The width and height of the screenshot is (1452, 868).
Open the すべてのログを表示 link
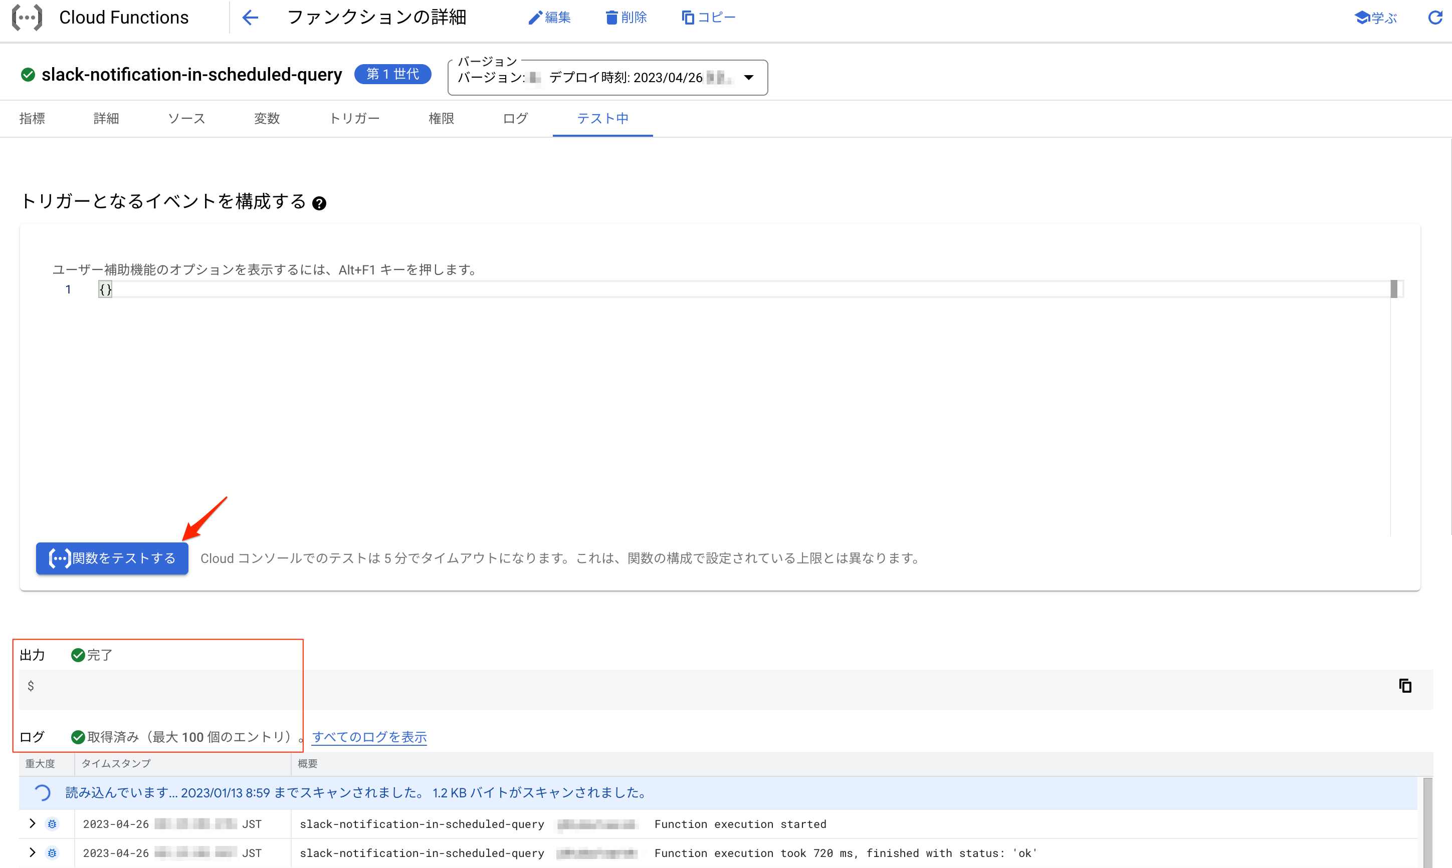point(369,737)
